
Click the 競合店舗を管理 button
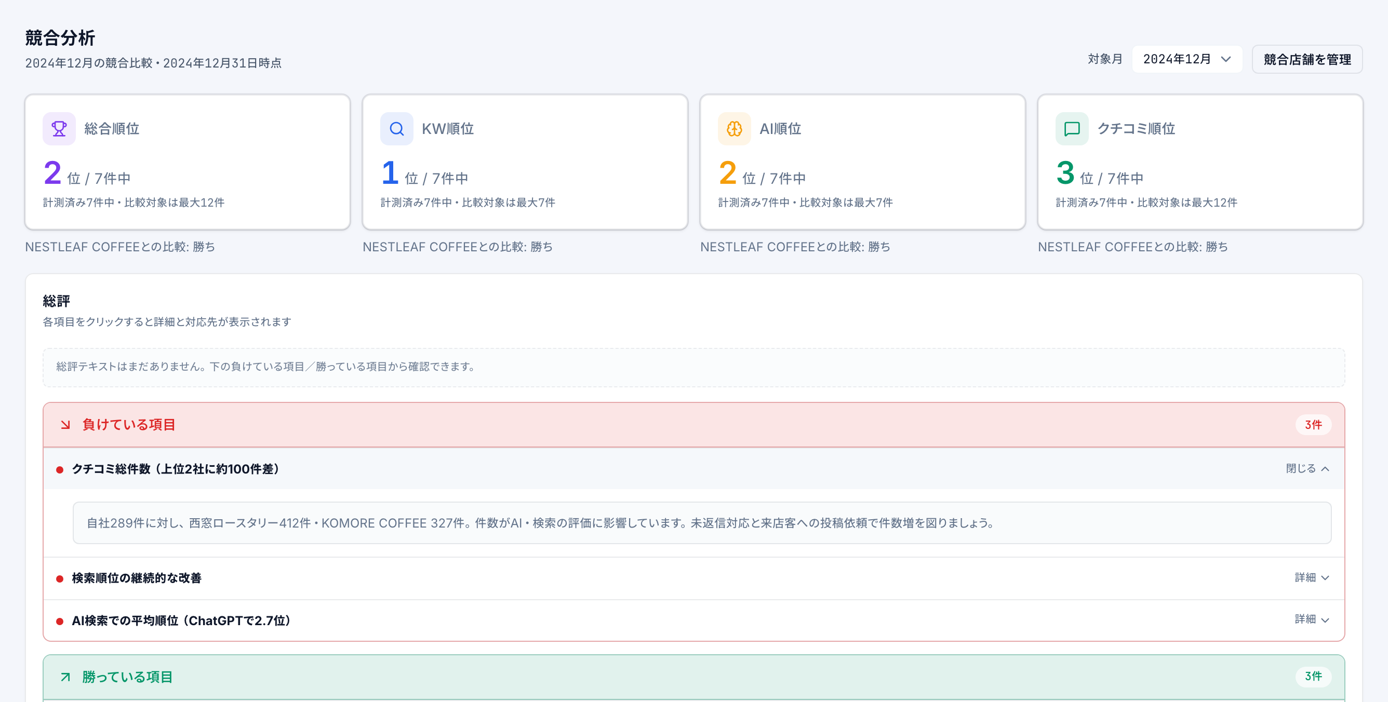tap(1307, 59)
